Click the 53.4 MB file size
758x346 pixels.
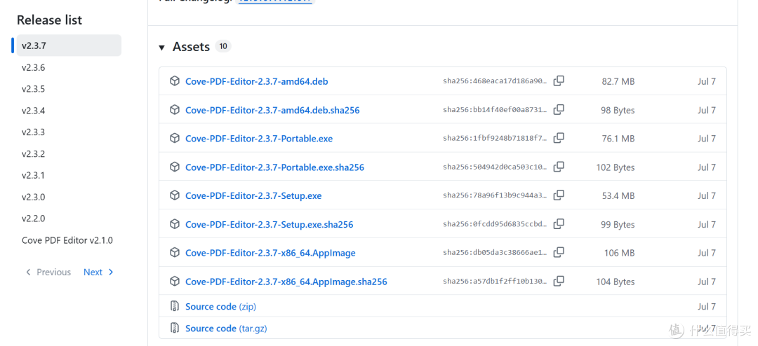pyautogui.click(x=618, y=196)
